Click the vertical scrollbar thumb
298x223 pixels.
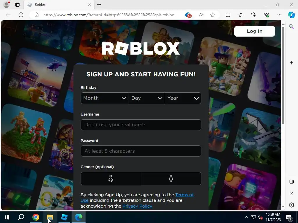coord(283,75)
